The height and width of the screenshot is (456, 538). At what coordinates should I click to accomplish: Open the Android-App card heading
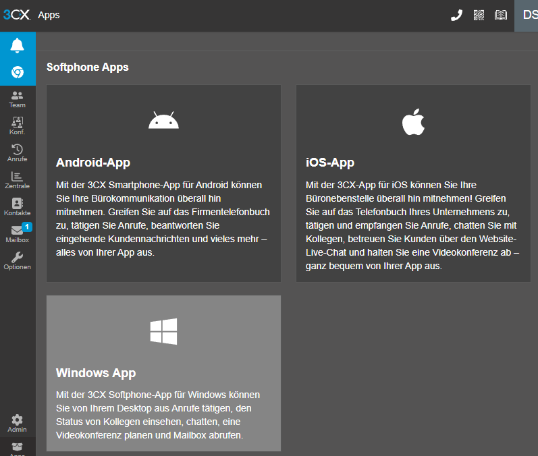coord(93,163)
